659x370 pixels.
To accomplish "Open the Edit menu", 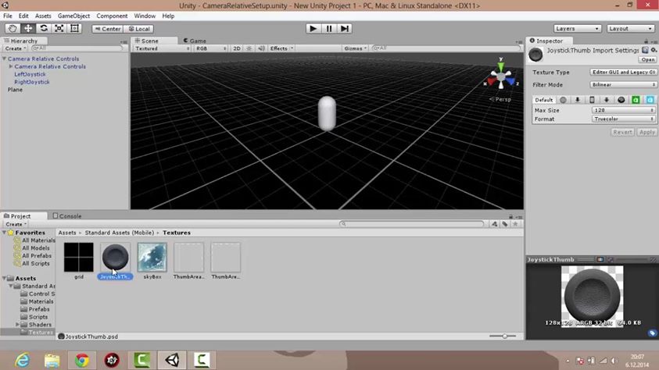I will (23, 16).
